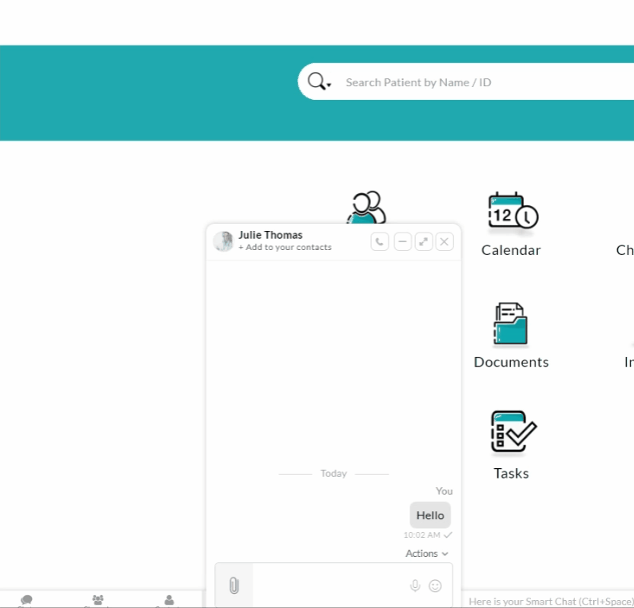The width and height of the screenshot is (634, 608).
Task: Click the Smart Chat input bar
Action: click(548, 601)
